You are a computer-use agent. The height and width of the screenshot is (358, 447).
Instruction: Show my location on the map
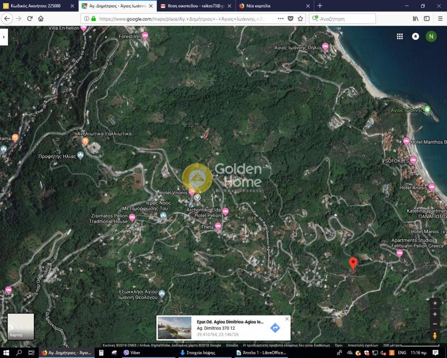click(x=435, y=303)
